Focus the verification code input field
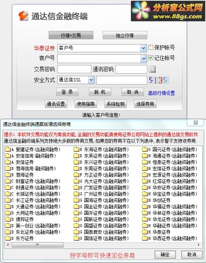 coord(122,80)
